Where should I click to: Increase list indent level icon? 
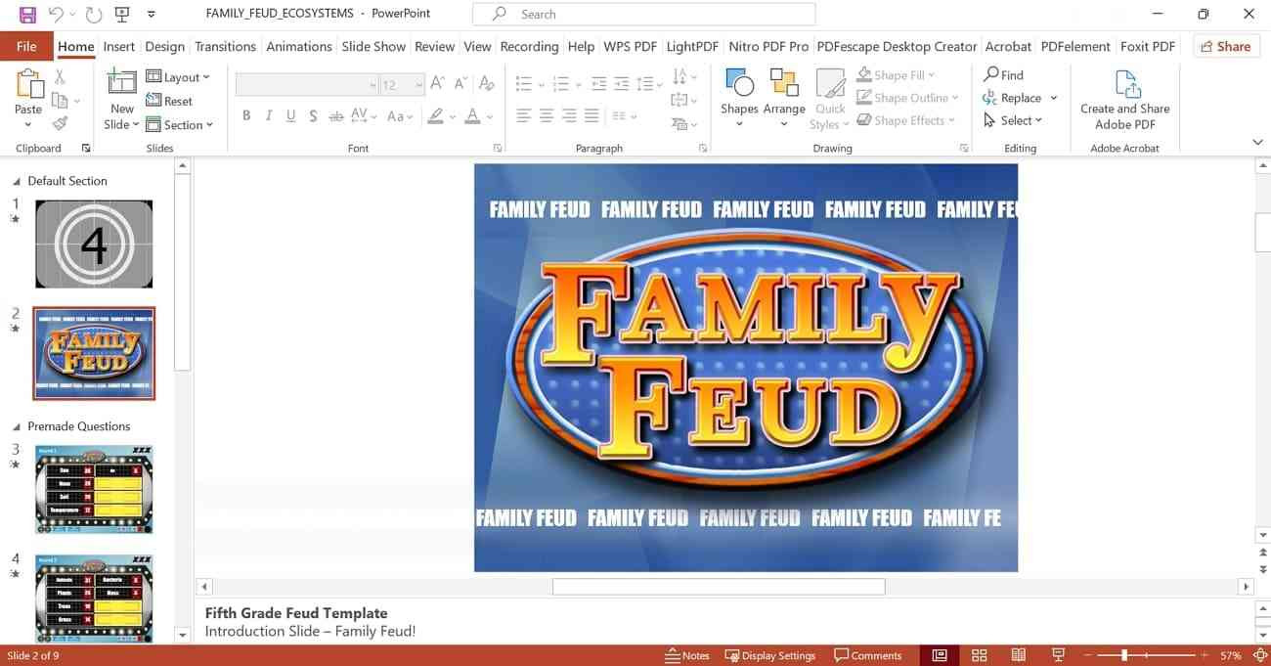tap(622, 84)
